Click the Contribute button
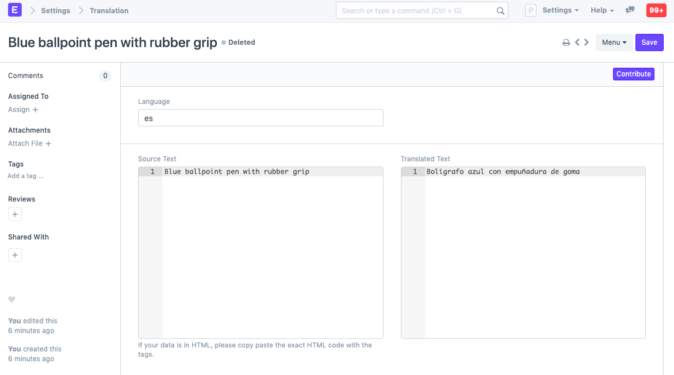The height and width of the screenshot is (375, 674). point(633,74)
